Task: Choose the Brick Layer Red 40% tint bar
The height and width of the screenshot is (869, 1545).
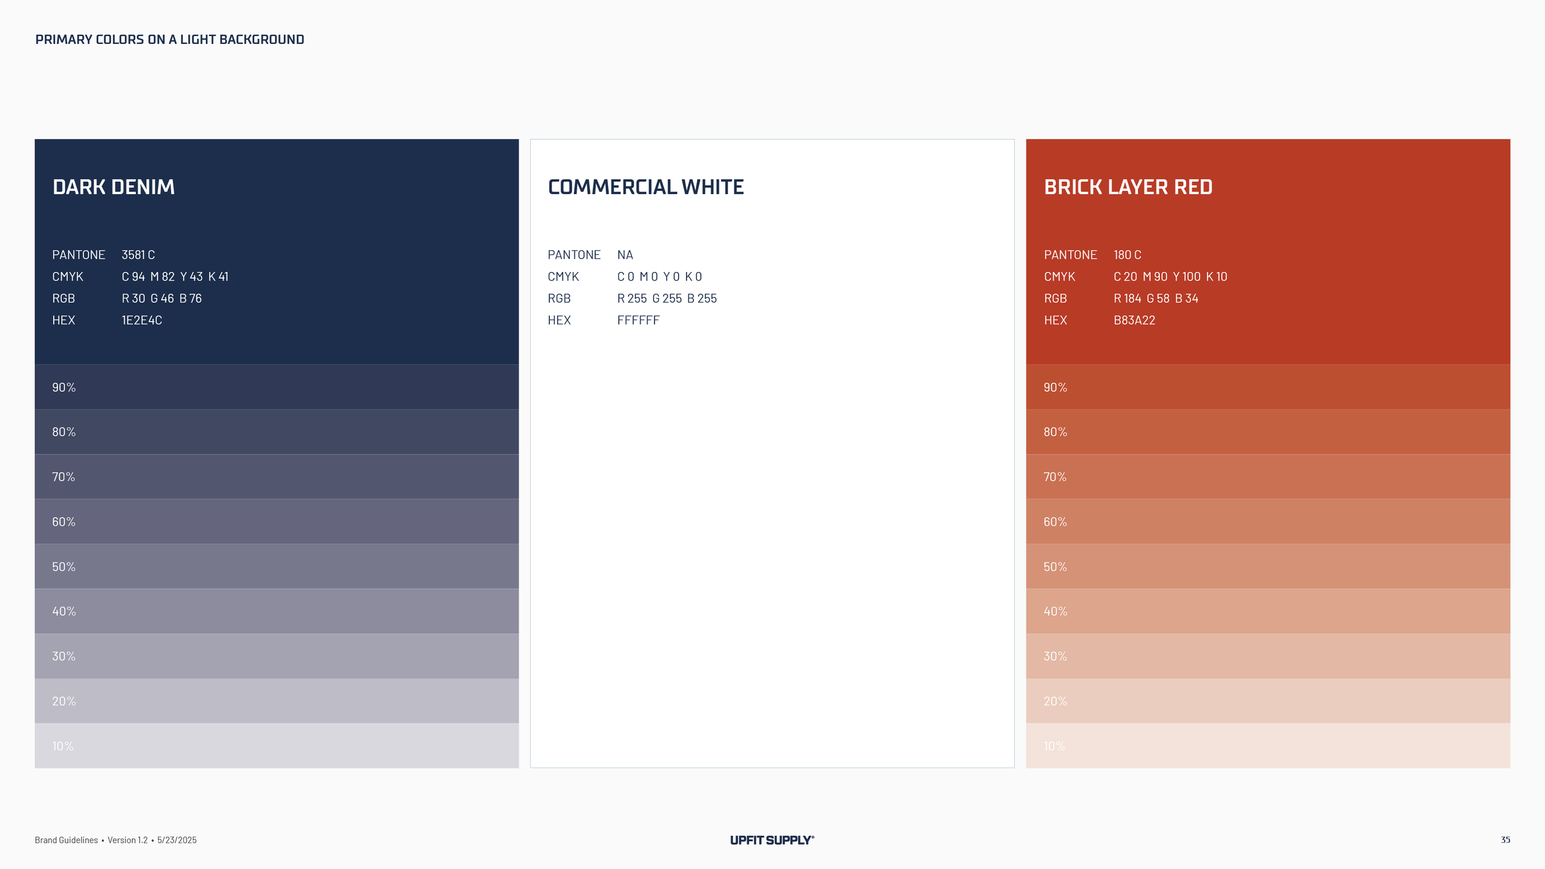Action: 1268,611
